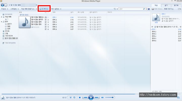The height and width of the screenshot is (101, 182).
Task: Collapse the Music (음악) tree node
Action: point(2,22)
